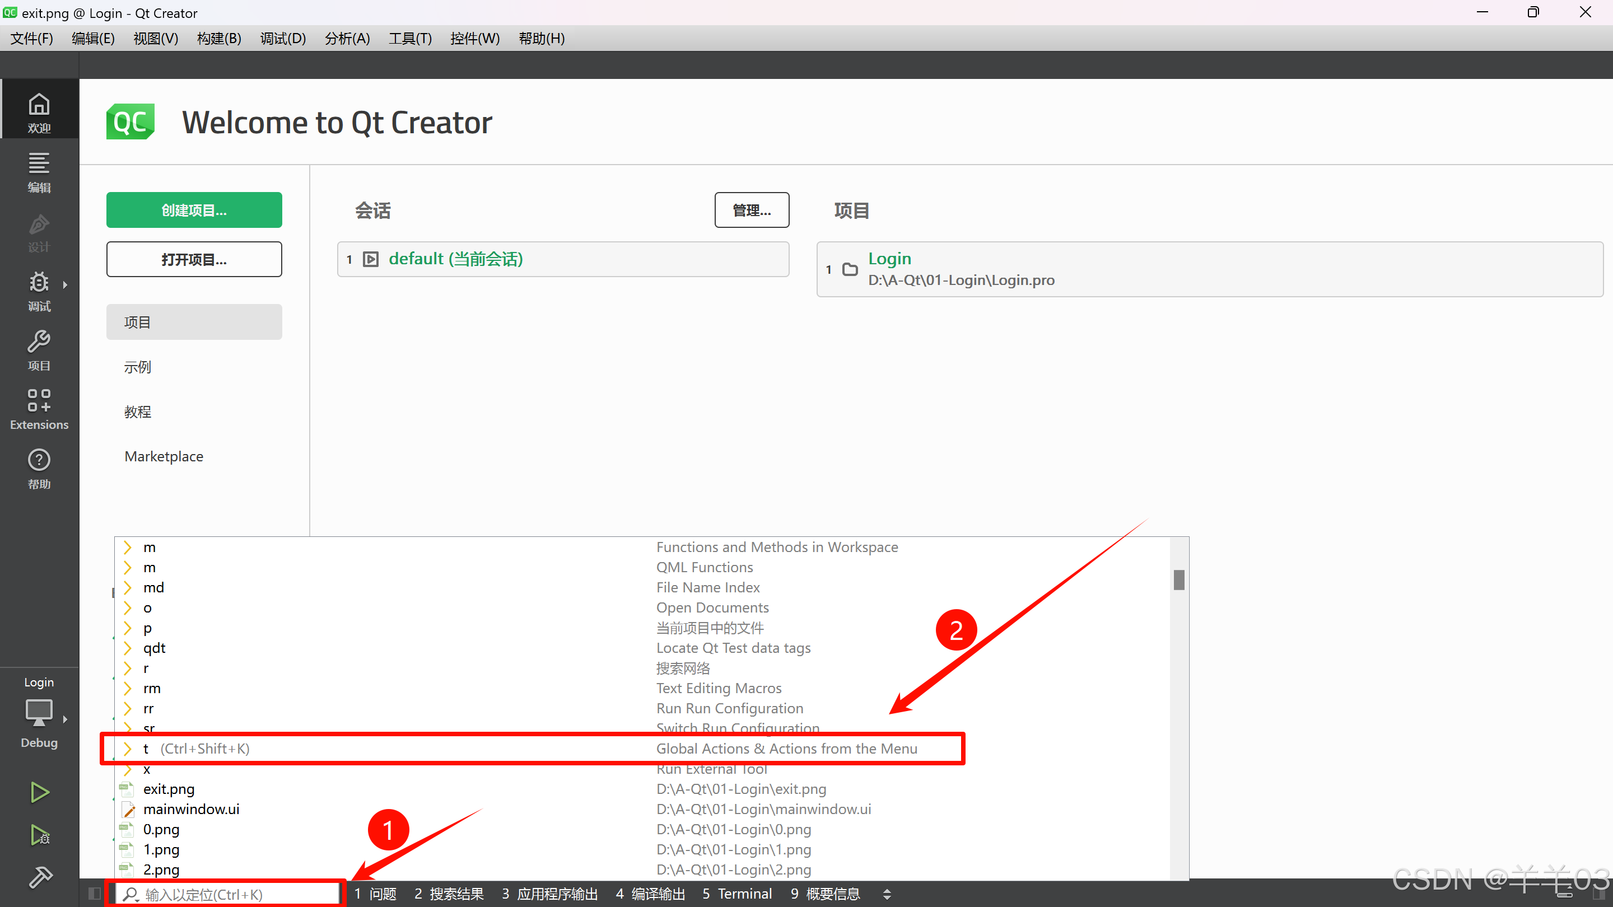Start debugging with the run-debug icon
Screen dimensions: 1613x907
39,835
